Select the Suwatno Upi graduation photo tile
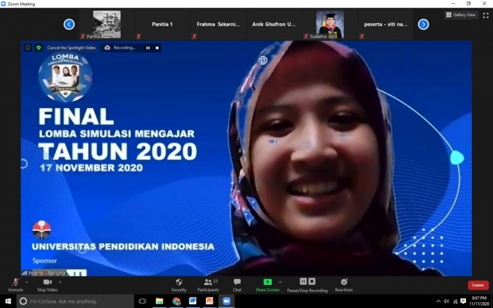The image size is (493, 308). coord(330,24)
